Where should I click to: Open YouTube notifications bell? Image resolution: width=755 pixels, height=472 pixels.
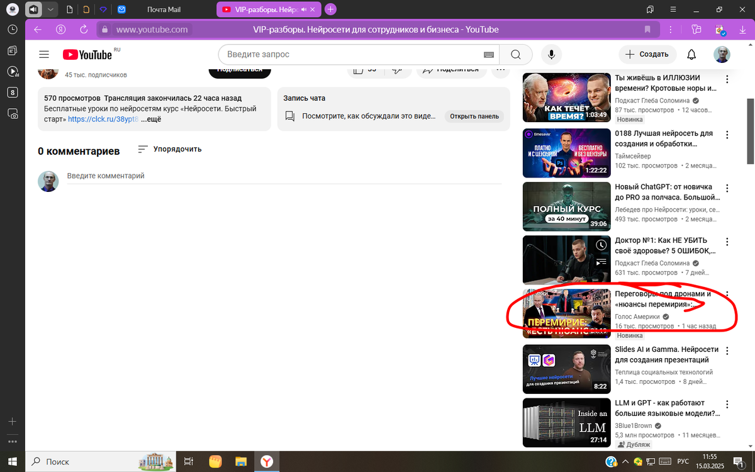click(692, 55)
